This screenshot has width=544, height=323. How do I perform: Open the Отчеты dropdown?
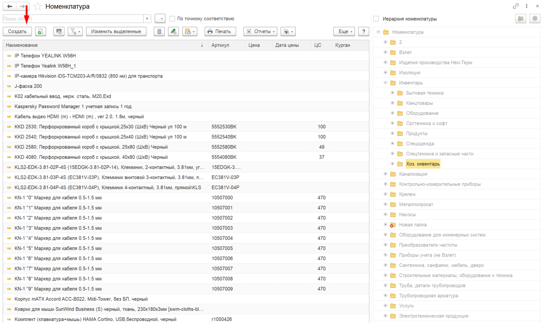pyautogui.click(x=260, y=32)
